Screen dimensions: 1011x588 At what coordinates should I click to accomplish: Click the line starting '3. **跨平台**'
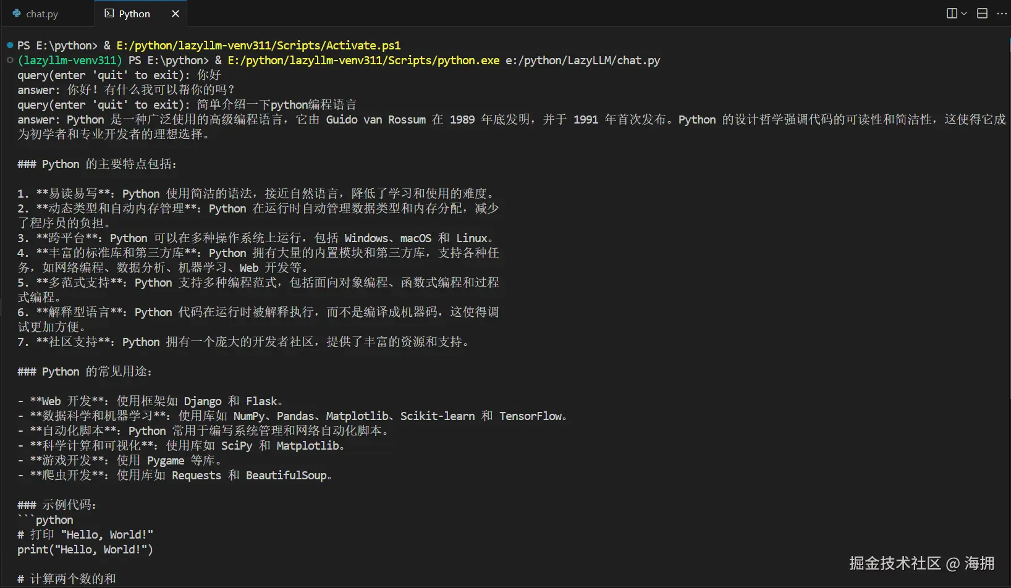[x=256, y=238]
